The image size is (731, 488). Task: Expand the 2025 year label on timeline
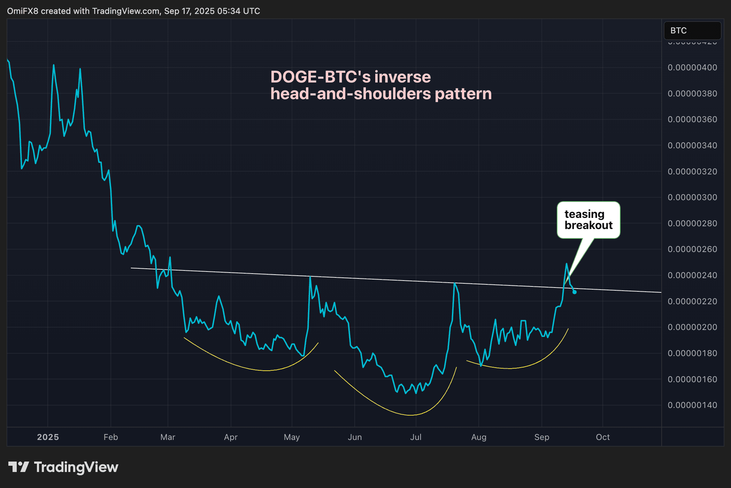point(48,437)
